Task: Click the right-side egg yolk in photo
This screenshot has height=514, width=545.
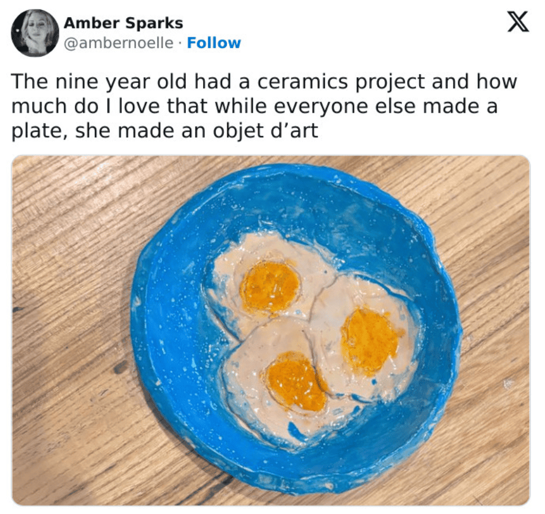Action: click(369, 340)
